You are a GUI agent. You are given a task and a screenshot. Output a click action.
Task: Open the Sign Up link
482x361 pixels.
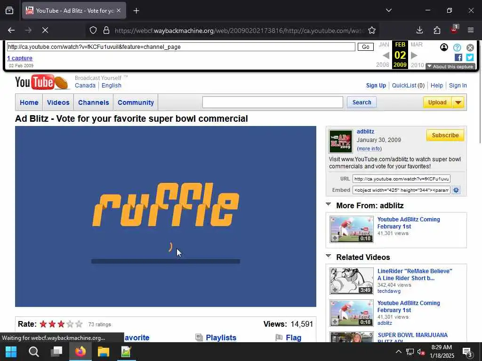[376, 86]
